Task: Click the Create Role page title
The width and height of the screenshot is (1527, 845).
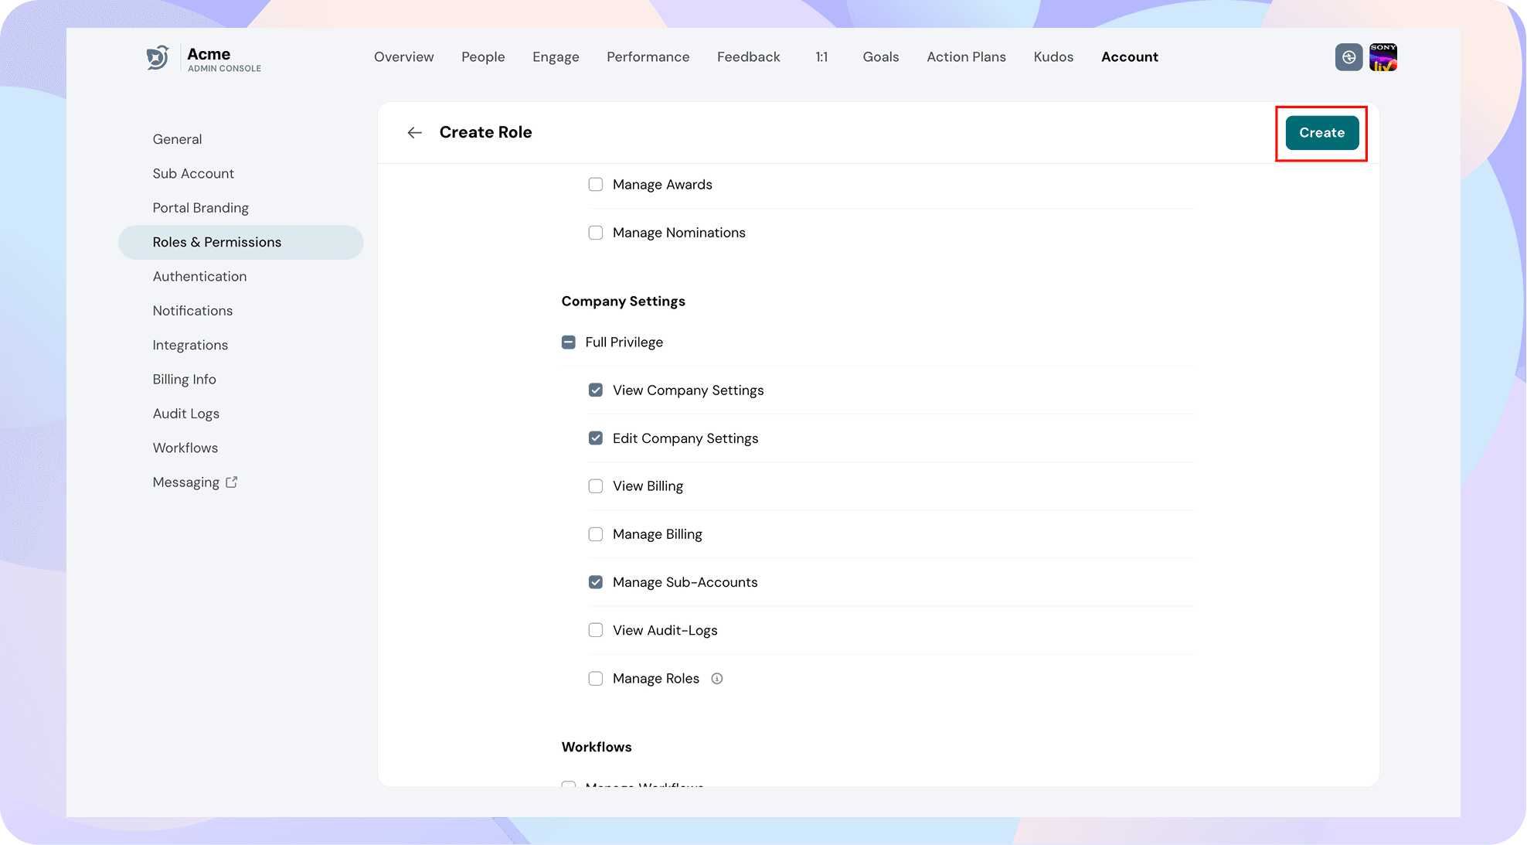Action: (x=486, y=132)
